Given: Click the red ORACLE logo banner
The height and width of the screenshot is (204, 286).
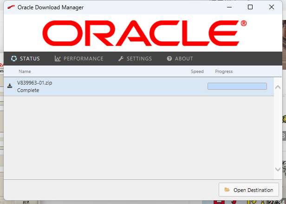Looking at the screenshot, I should (144, 33).
